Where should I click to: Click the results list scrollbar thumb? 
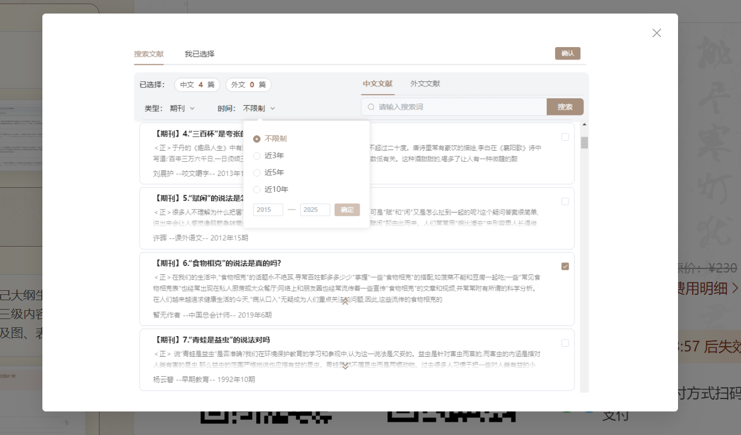pos(584,142)
